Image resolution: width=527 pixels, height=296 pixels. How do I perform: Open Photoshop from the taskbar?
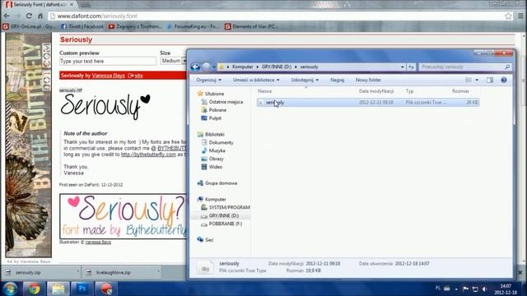point(82,289)
